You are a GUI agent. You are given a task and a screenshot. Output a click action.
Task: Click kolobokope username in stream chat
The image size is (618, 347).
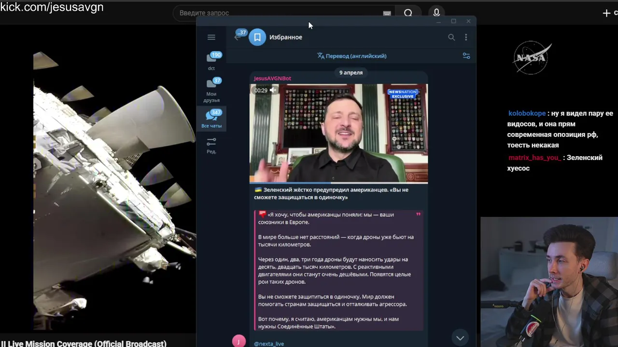point(527,113)
